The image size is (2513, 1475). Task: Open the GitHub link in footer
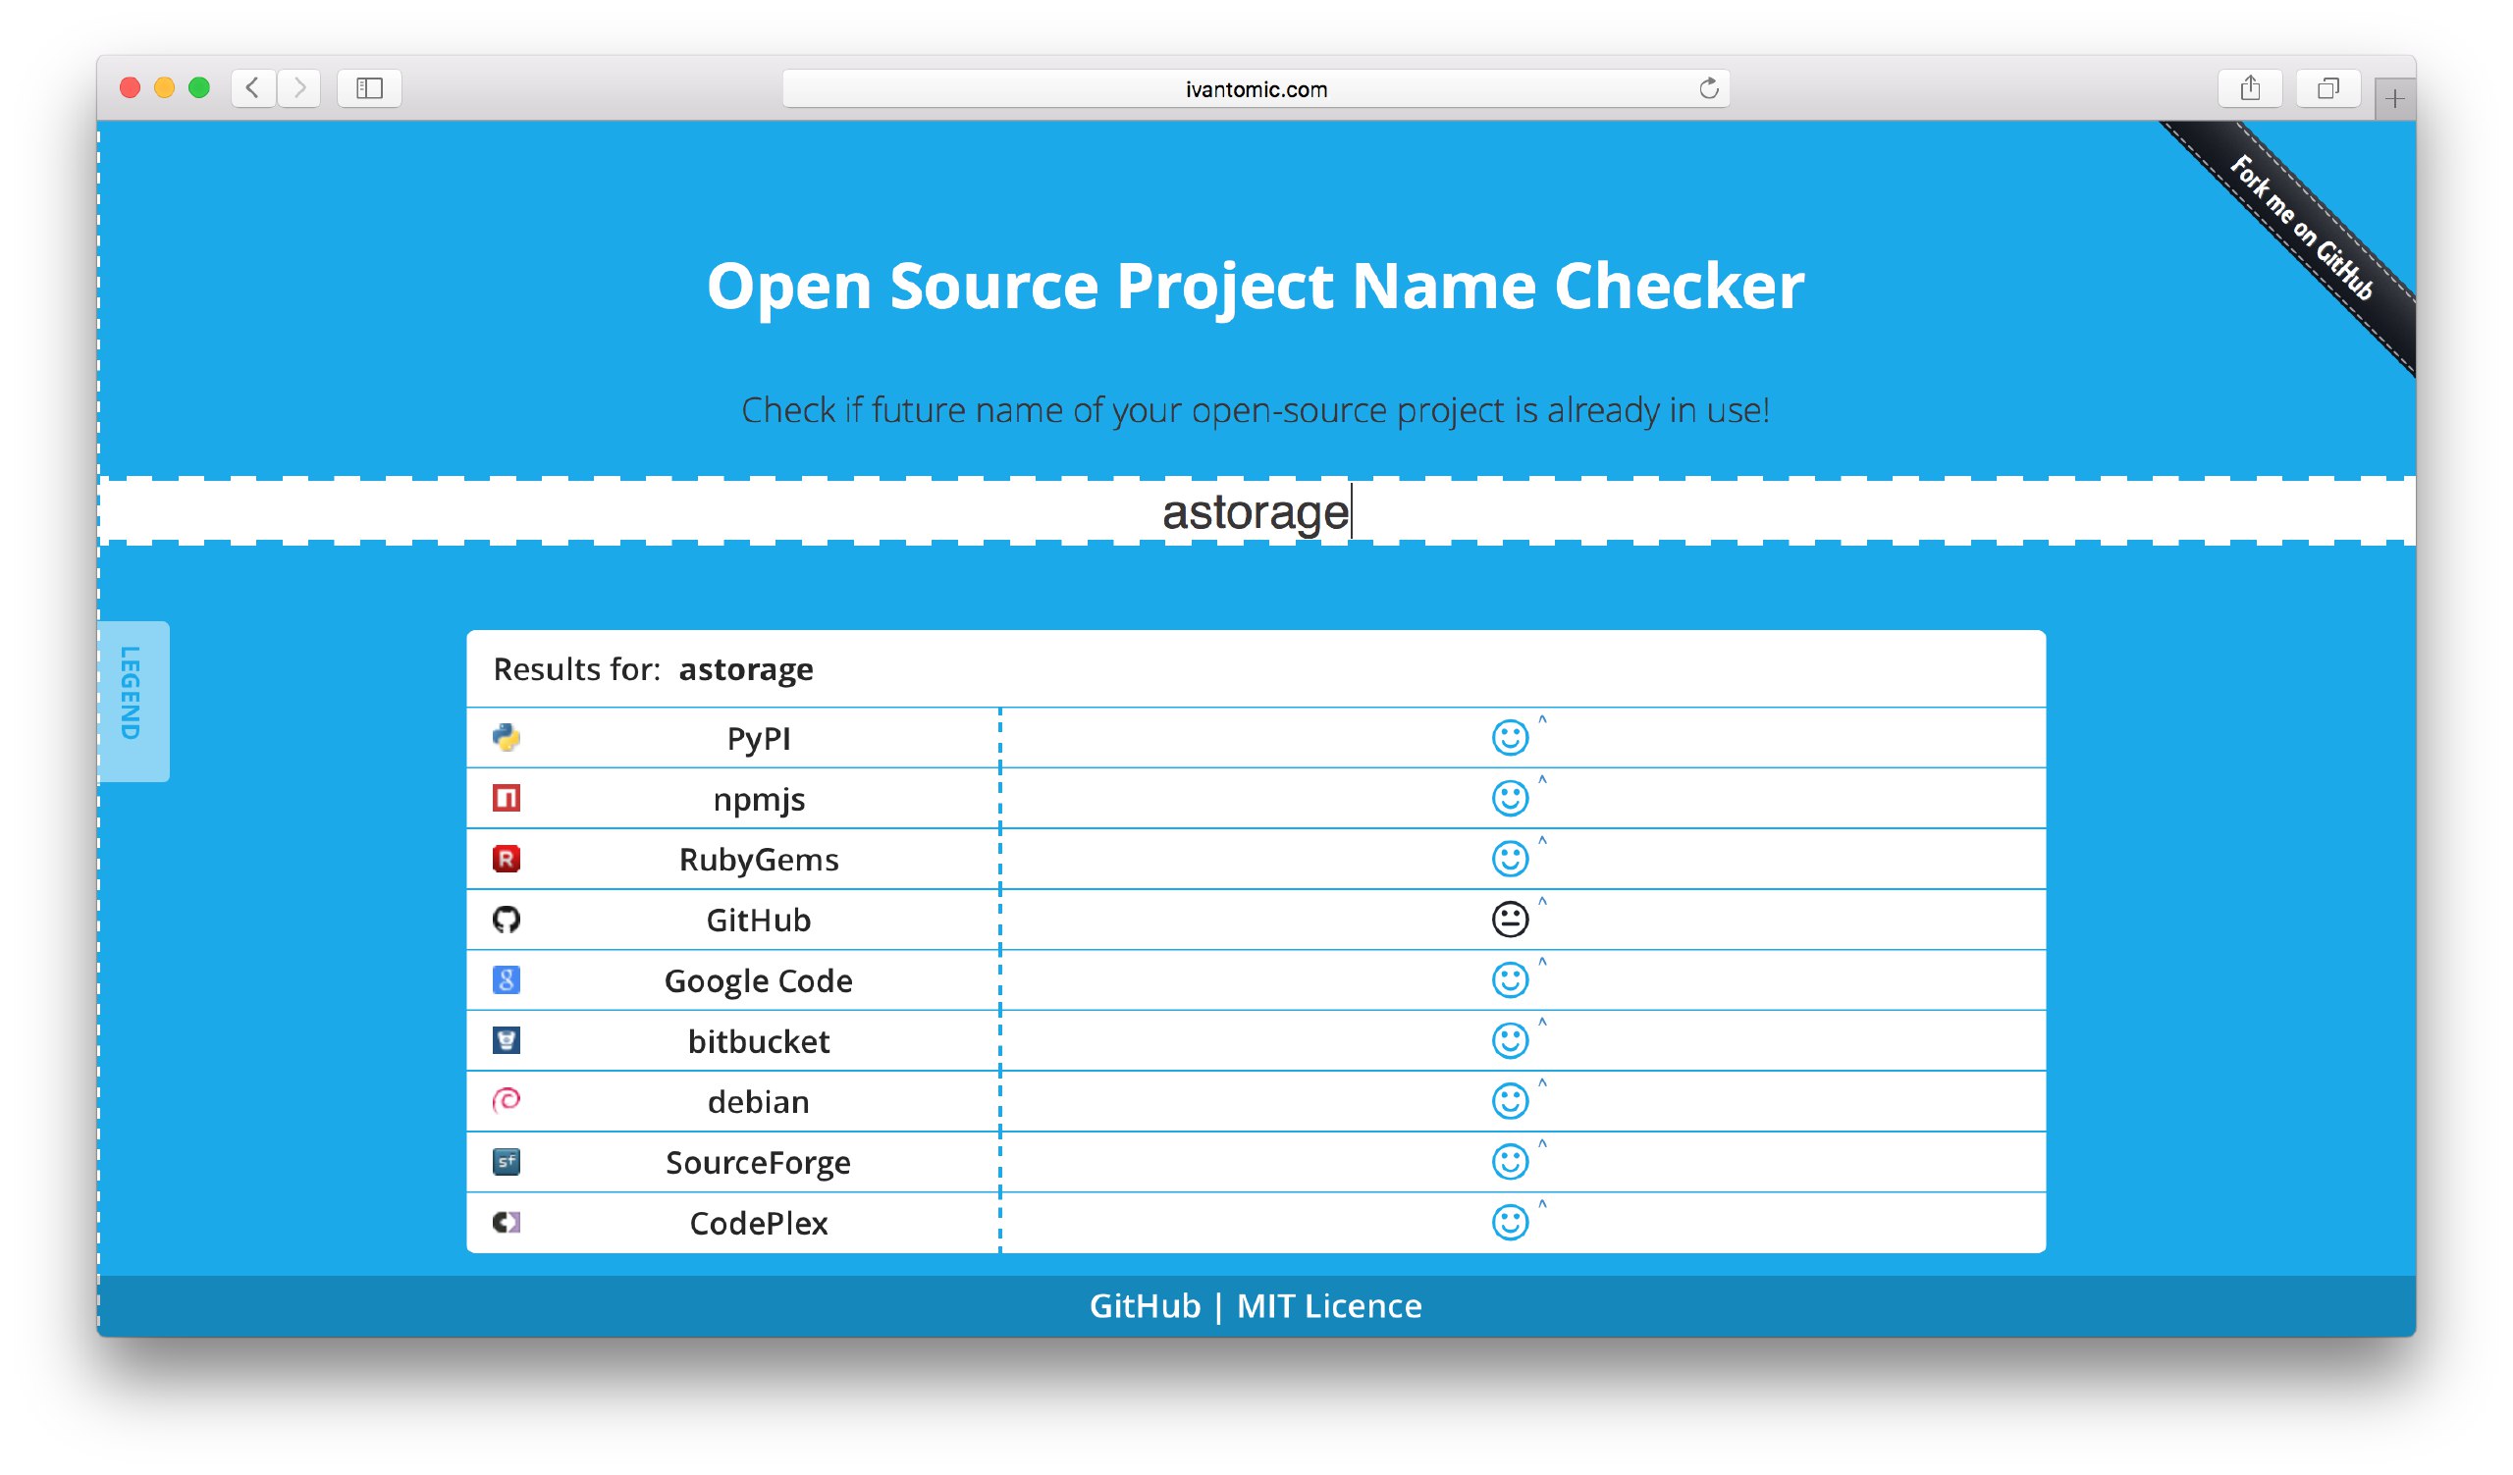point(1145,1305)
